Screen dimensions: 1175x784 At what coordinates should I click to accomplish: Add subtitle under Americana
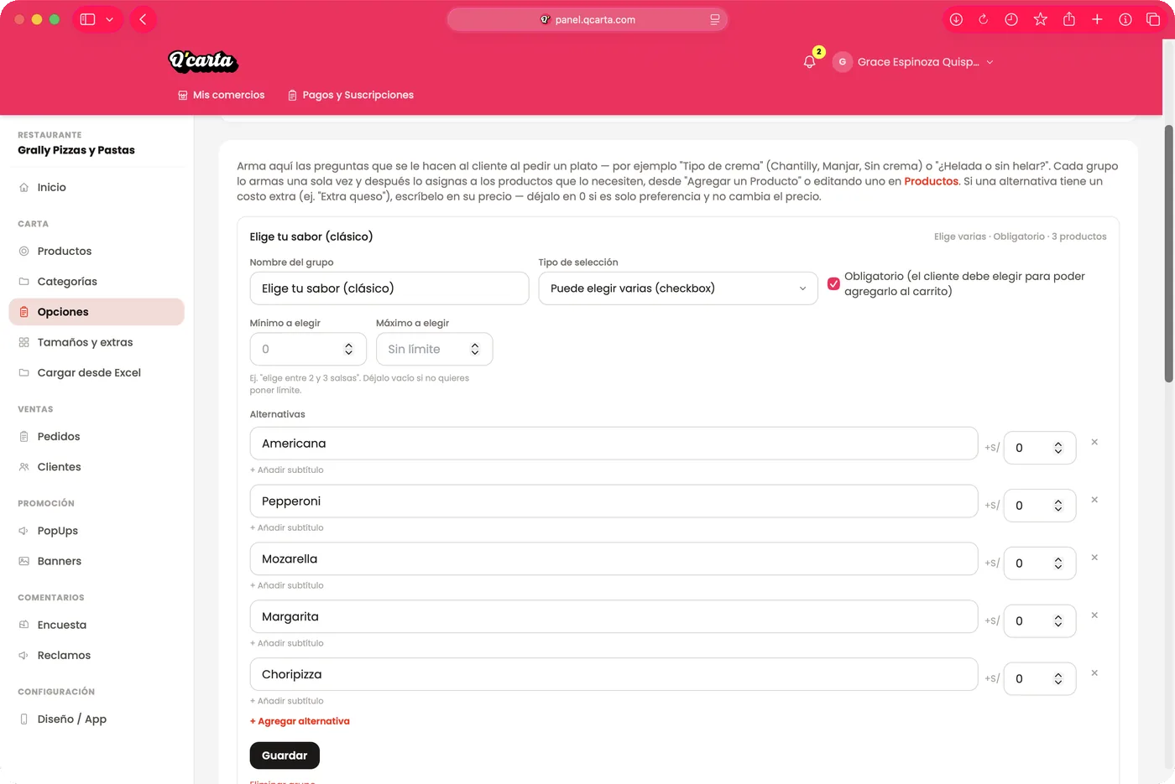pos(287,470)
